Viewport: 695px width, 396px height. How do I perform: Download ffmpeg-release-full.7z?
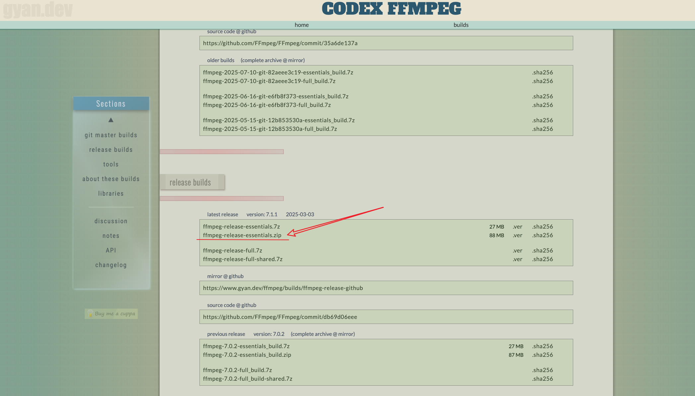click(232, 250)
